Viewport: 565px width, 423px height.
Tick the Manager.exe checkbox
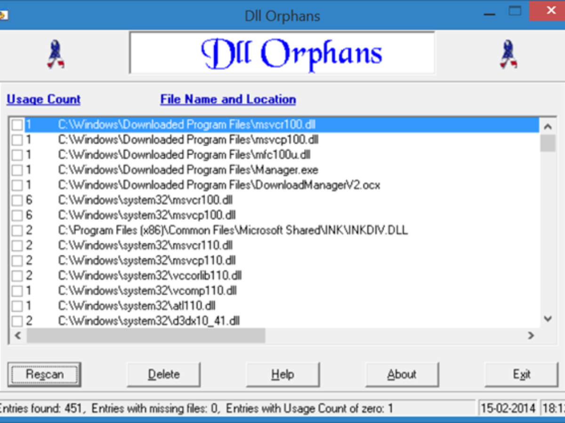pos(17,170)
